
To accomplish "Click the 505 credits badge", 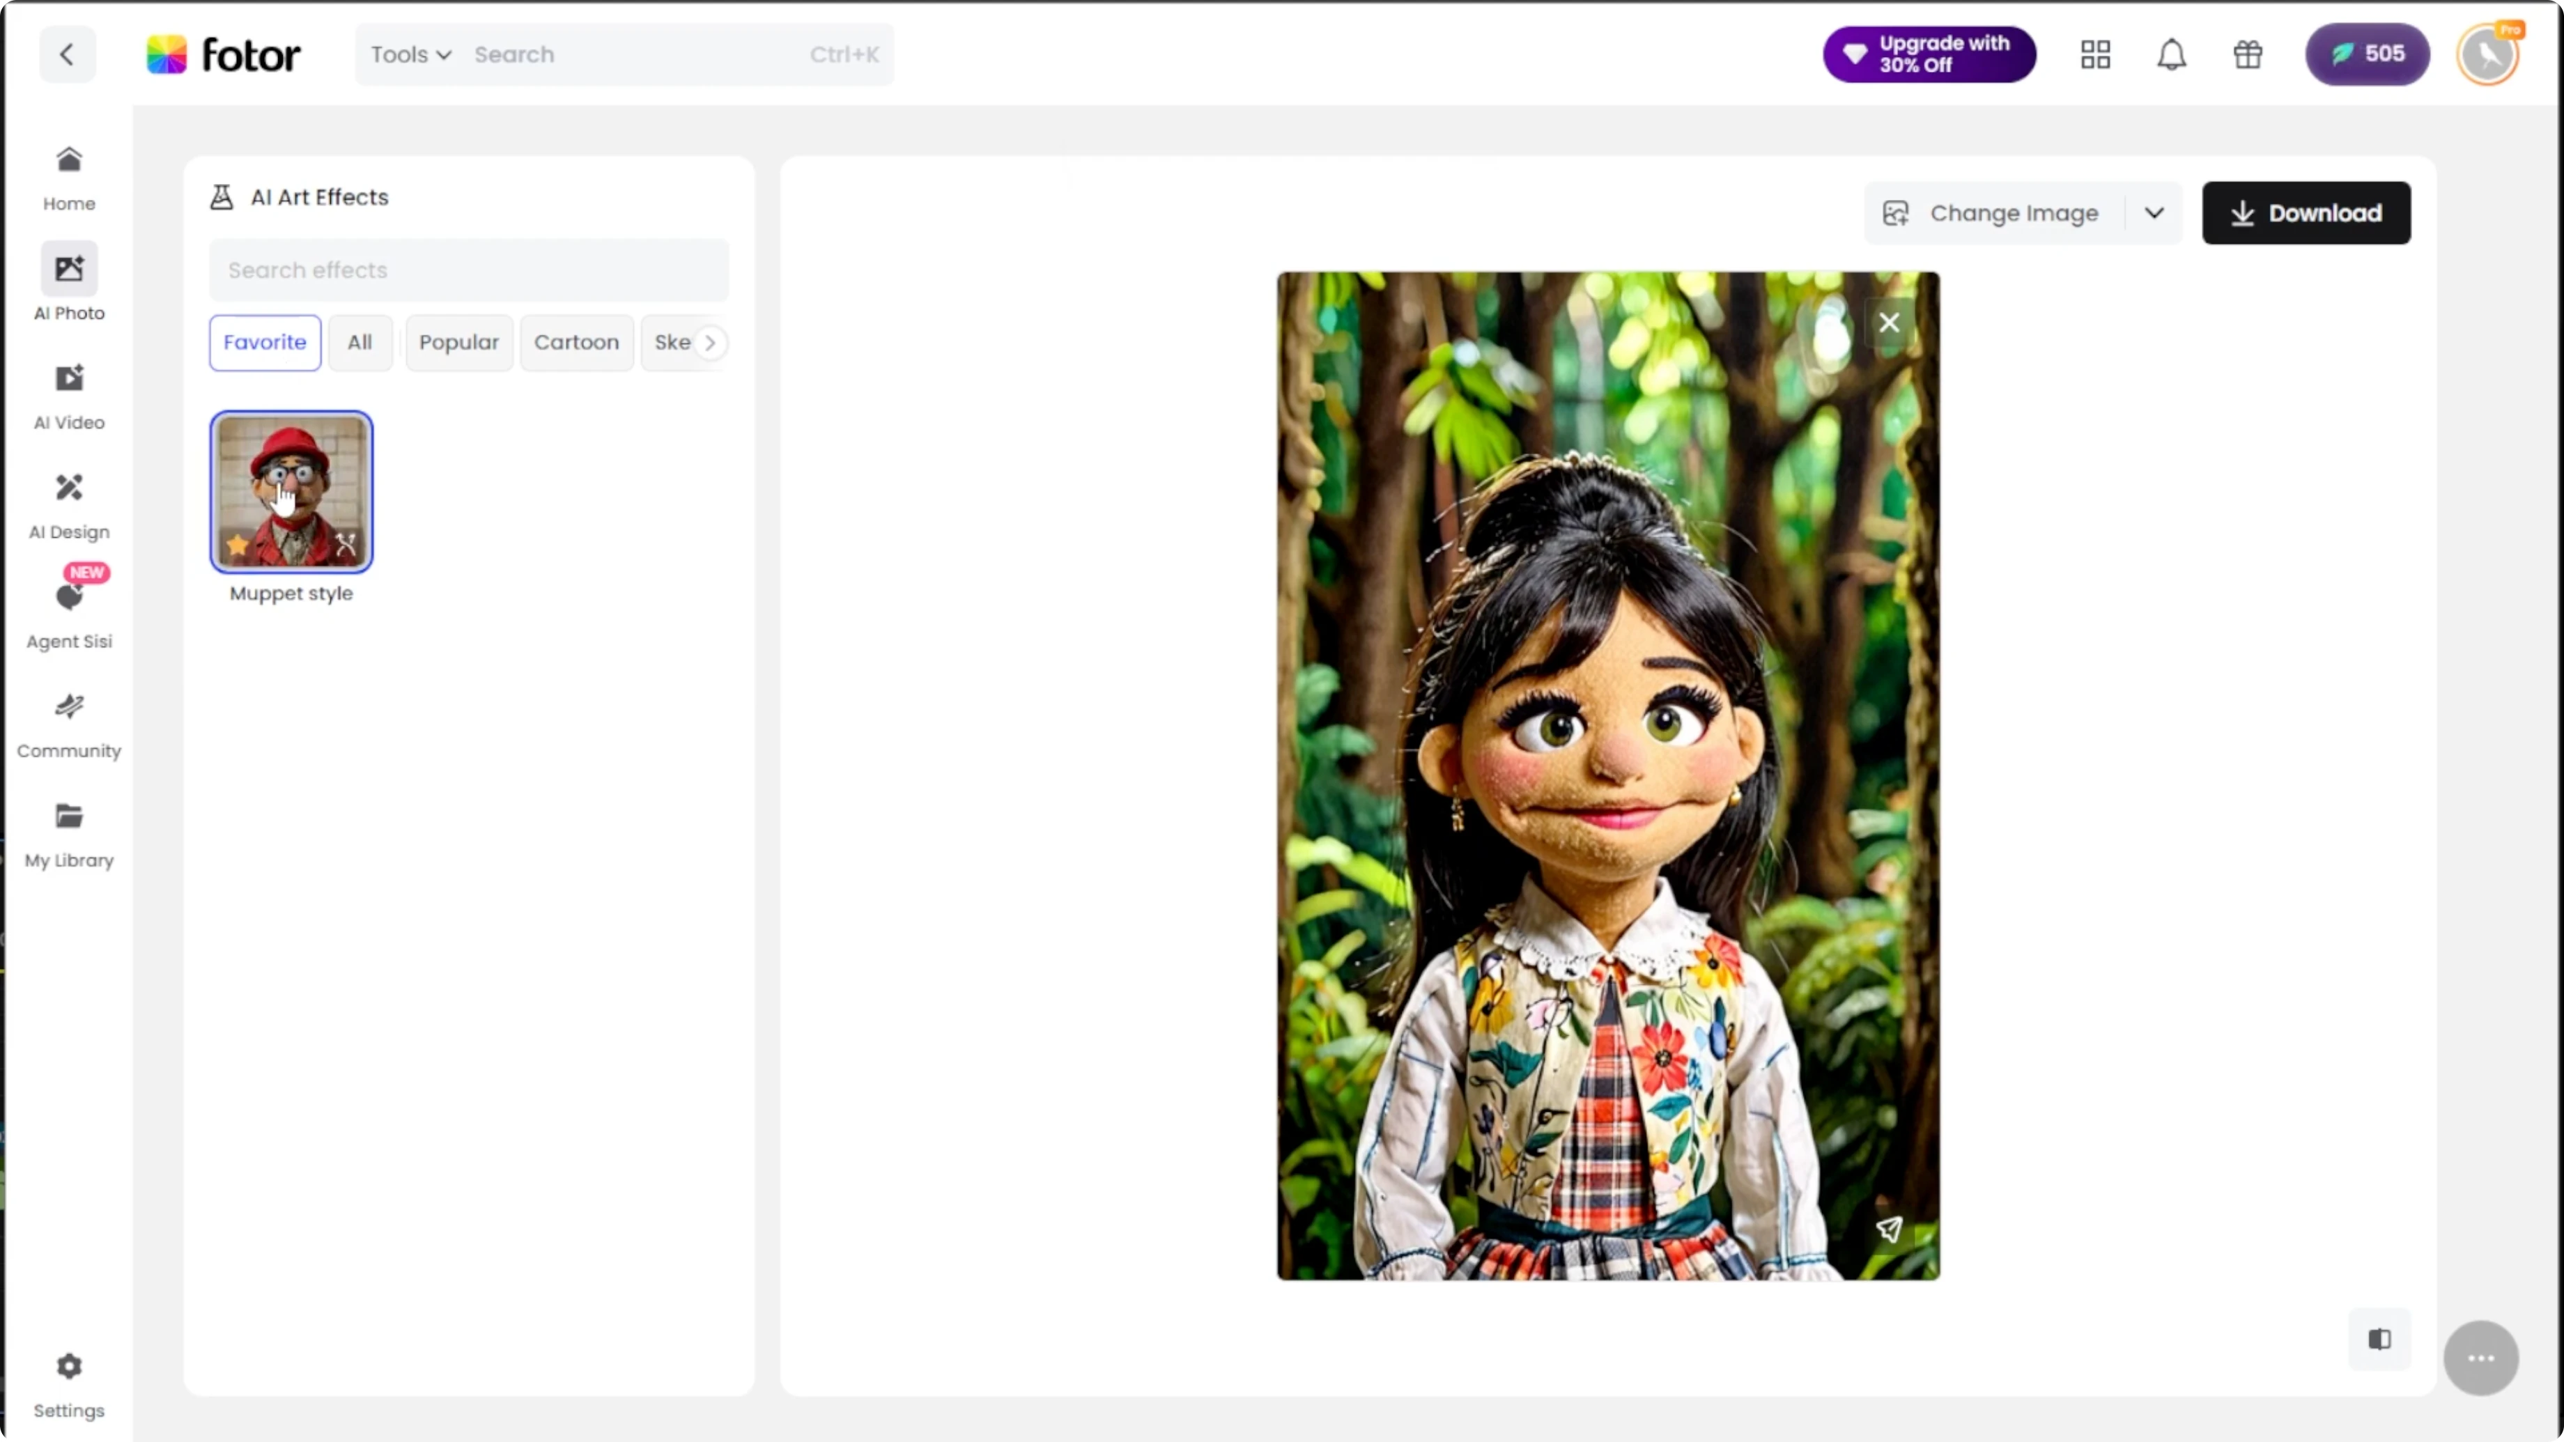I will [x=2367, y=55].
